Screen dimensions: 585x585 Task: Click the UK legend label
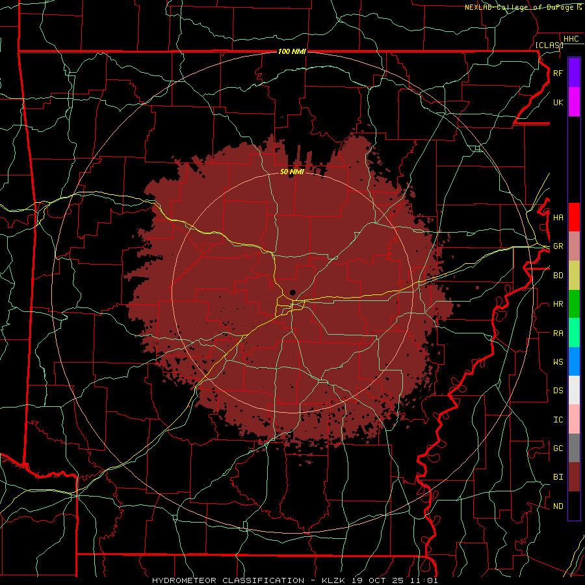pos(558,102)
